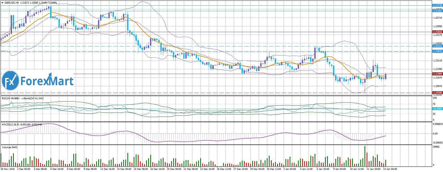Select the 12 Dec 16:00 time label
This screenshot has height=172, width=443.
point(107,169)
